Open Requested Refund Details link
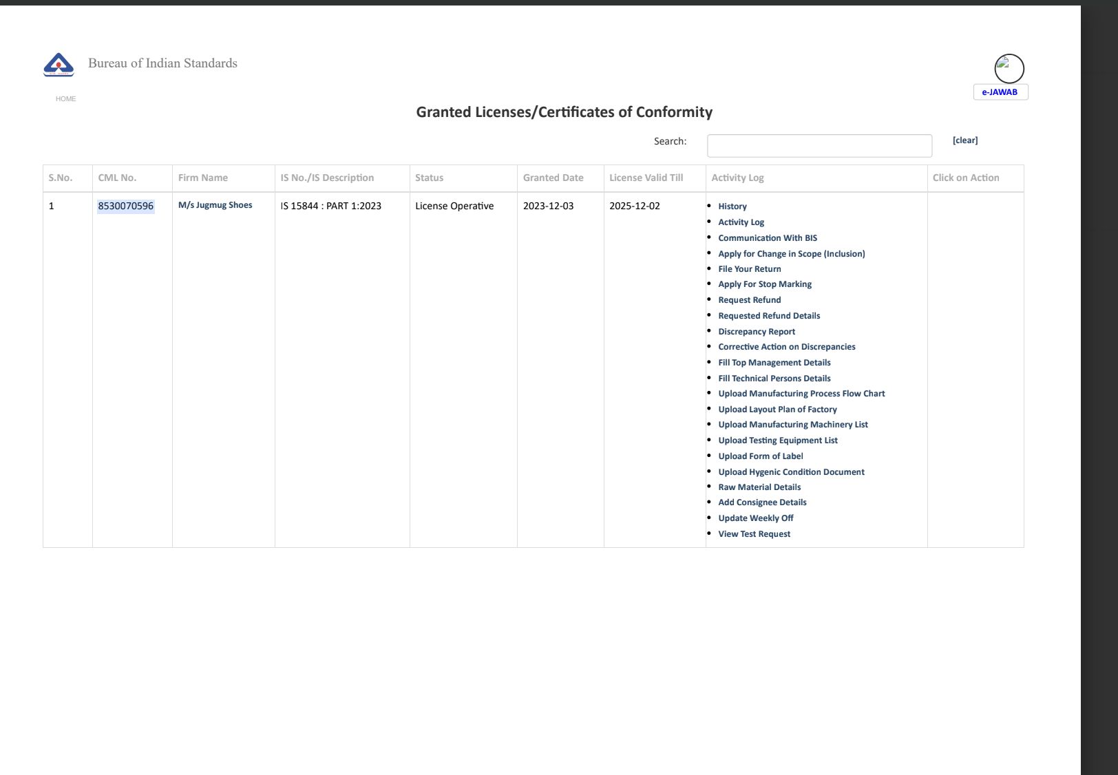Viewport: 1118px width, 775px height. click(769, 316)
